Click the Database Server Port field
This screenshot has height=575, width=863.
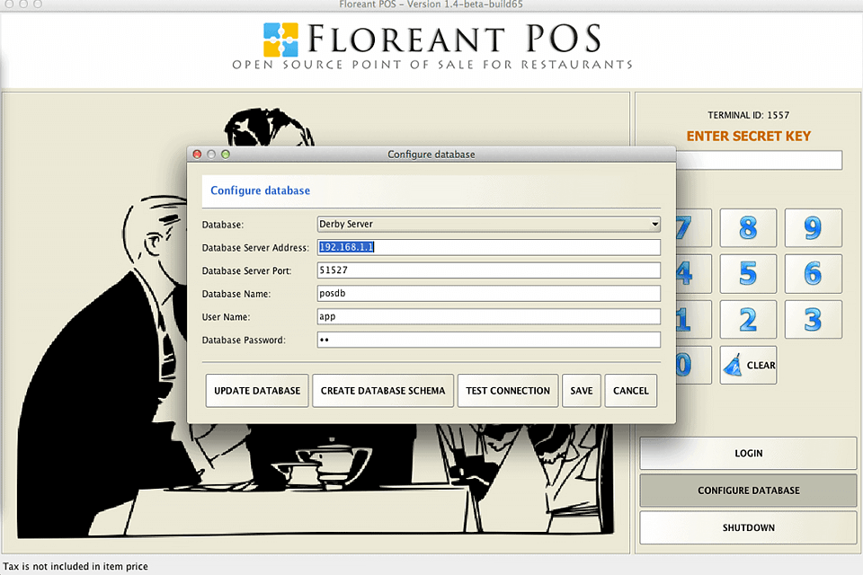click(x=488, y=270)
